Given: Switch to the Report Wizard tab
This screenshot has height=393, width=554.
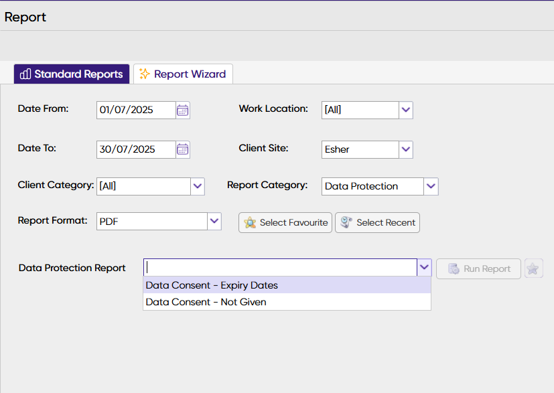Looking at the screenshot, I should pos(183,74).
